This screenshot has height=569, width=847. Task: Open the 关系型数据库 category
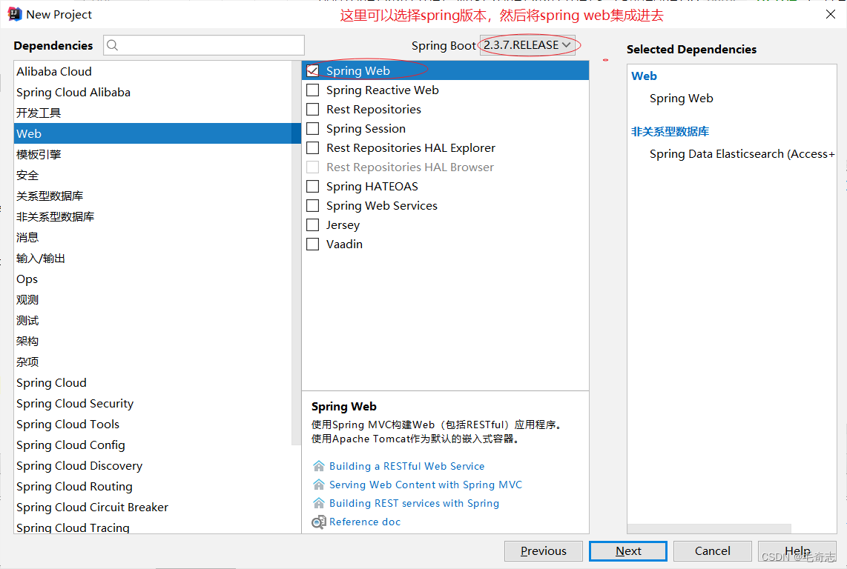coord(152,196)
